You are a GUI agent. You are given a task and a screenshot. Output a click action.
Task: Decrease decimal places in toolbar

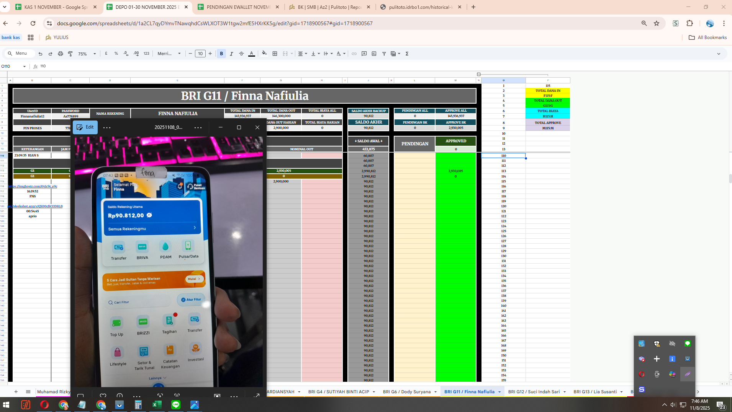126,54
